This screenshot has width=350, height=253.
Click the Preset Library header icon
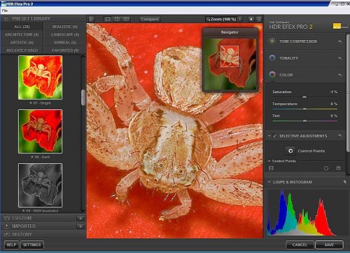pyautogui.click(x=6, y=19)
